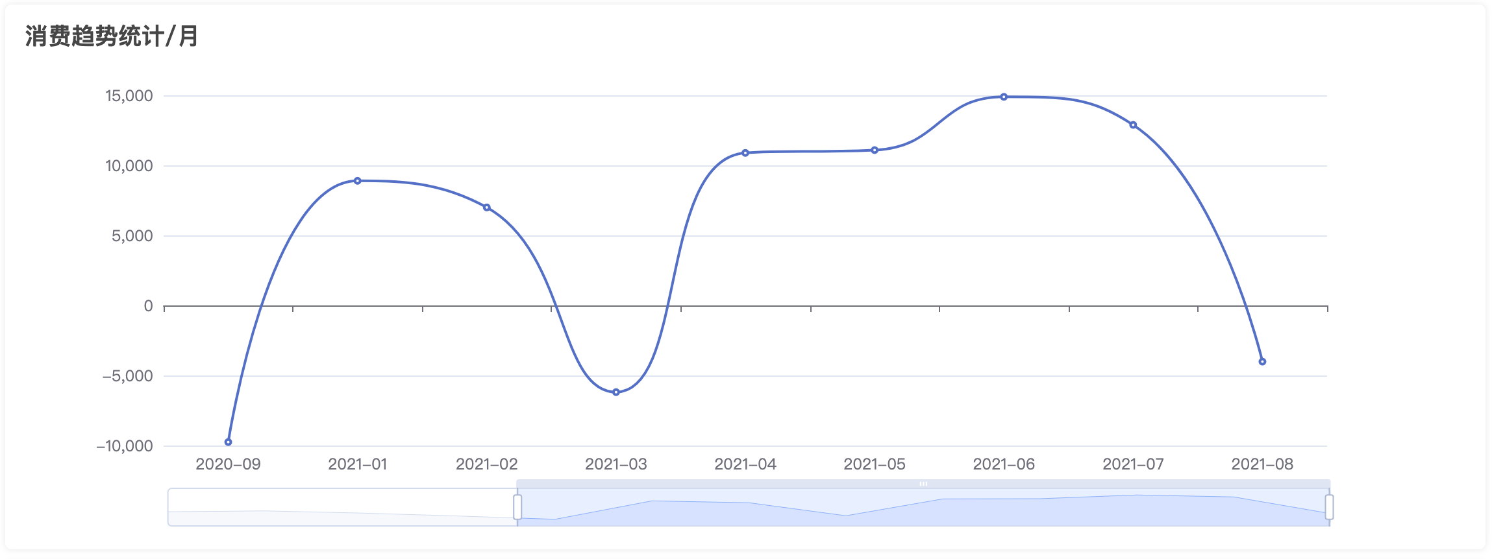The height and width of the screenshot is (559, 1492).
Task: Click the lowest 2021-03 data point
Action: click(x=616, y=392)
